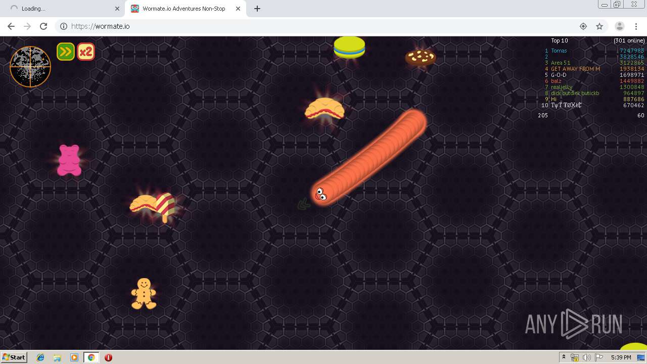Screen dimensions: 647x364
Task: Click the location access icon in address bar
Action: click(583, 26)
